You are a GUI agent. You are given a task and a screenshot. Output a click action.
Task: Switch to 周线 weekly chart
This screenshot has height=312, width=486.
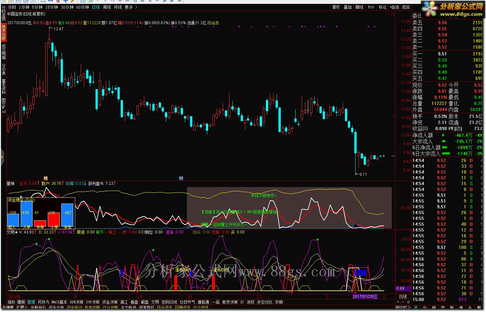[107, 7]
